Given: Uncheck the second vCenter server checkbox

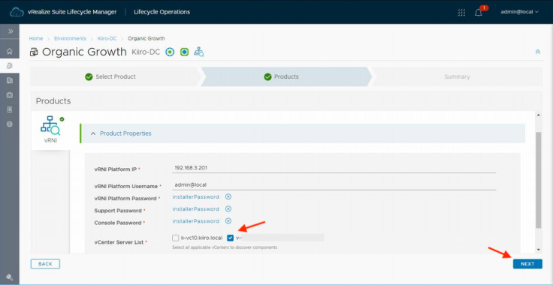Looking at the screenshot, I should point(231,238).
